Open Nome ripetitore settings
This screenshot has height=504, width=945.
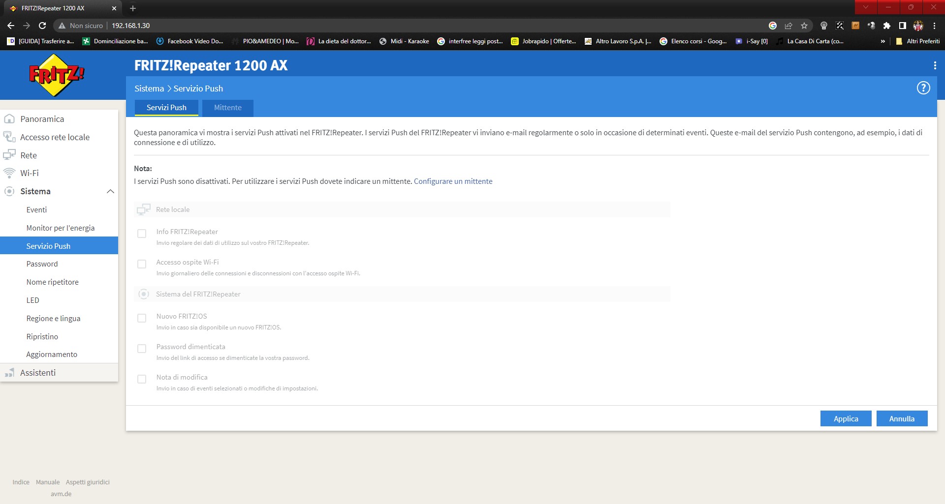click(52, 282)
